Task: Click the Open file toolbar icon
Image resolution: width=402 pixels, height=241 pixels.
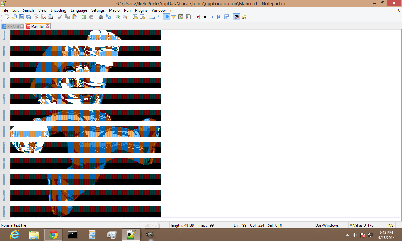Action: coord(14,17)
